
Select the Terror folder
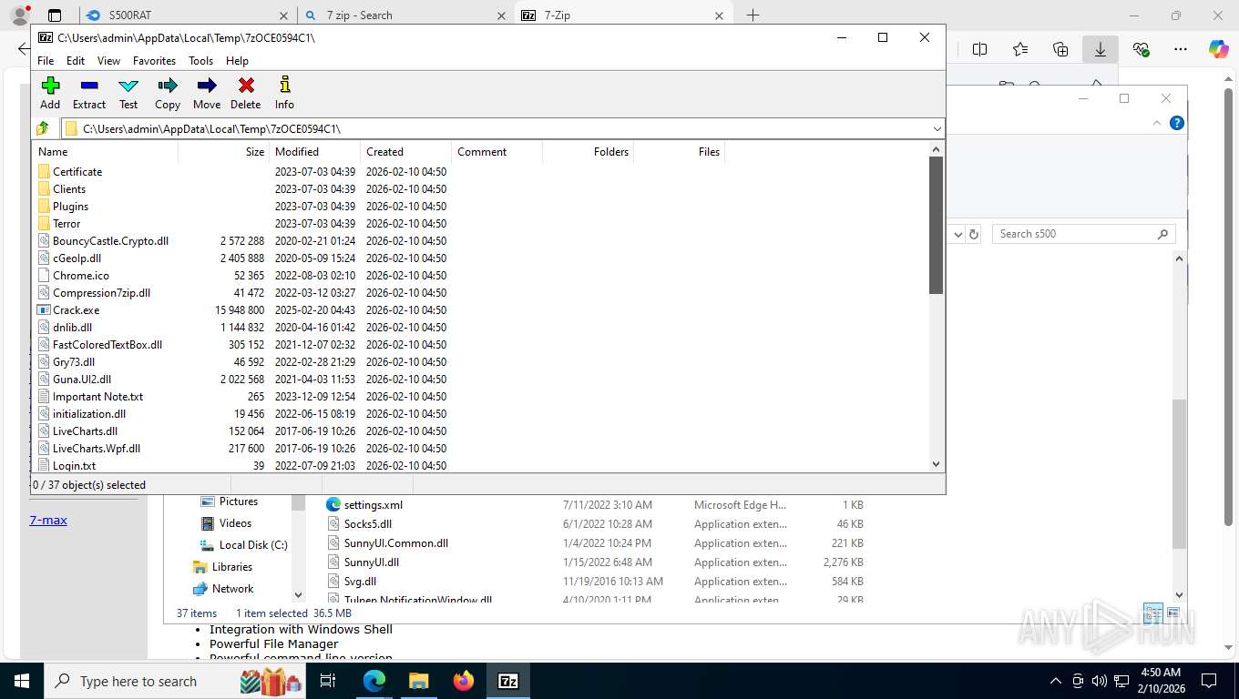tap(67, 224)
